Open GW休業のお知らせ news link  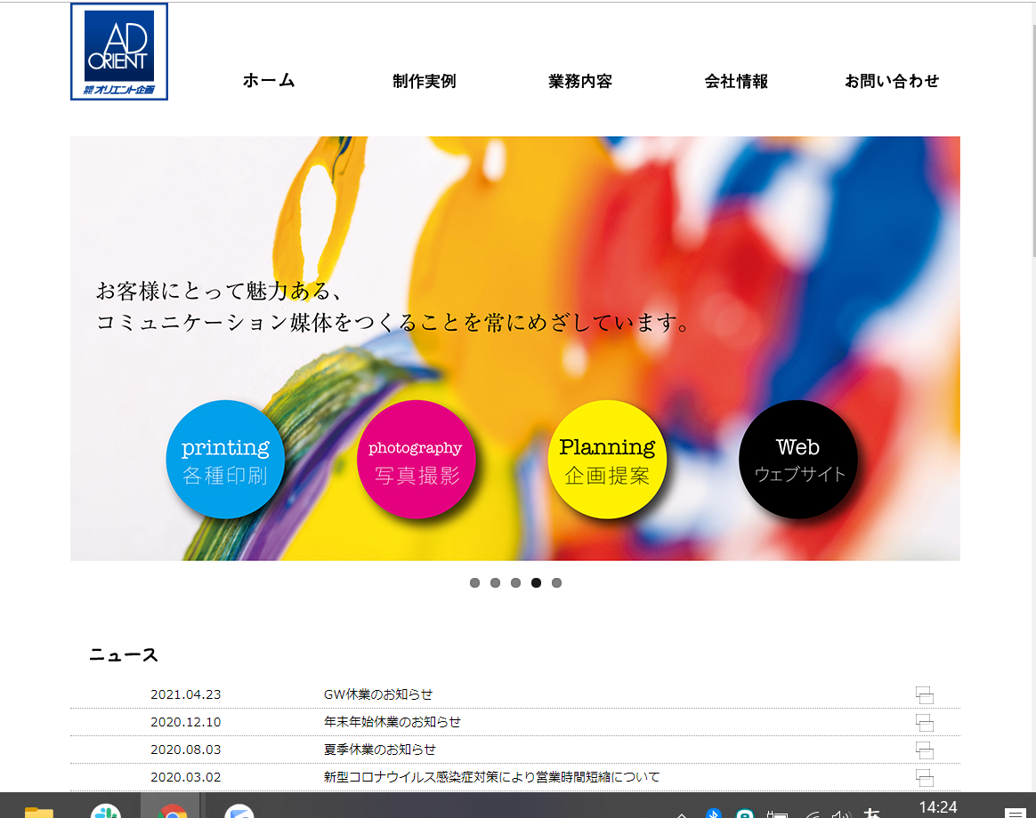tap(378, 694)
